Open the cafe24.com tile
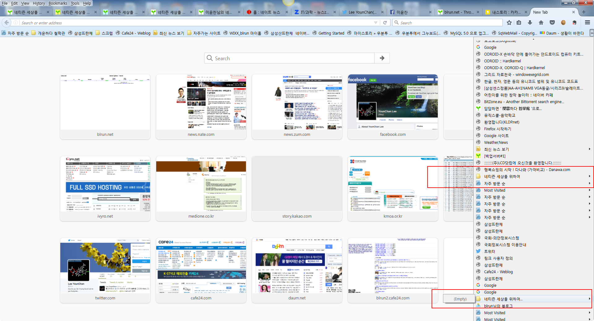The width and height of the screenshot is (594, 321). coord(201,270)
